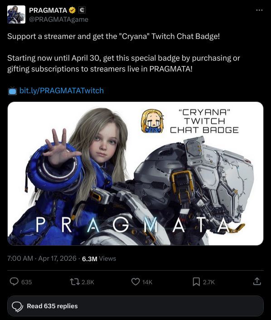This screenshot has width=271, height=320.
Task: Bookmark the post
Action: click(x=196, y=282)
